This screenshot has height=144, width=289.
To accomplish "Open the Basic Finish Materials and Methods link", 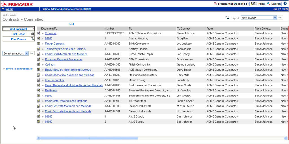I will point(66,54).
